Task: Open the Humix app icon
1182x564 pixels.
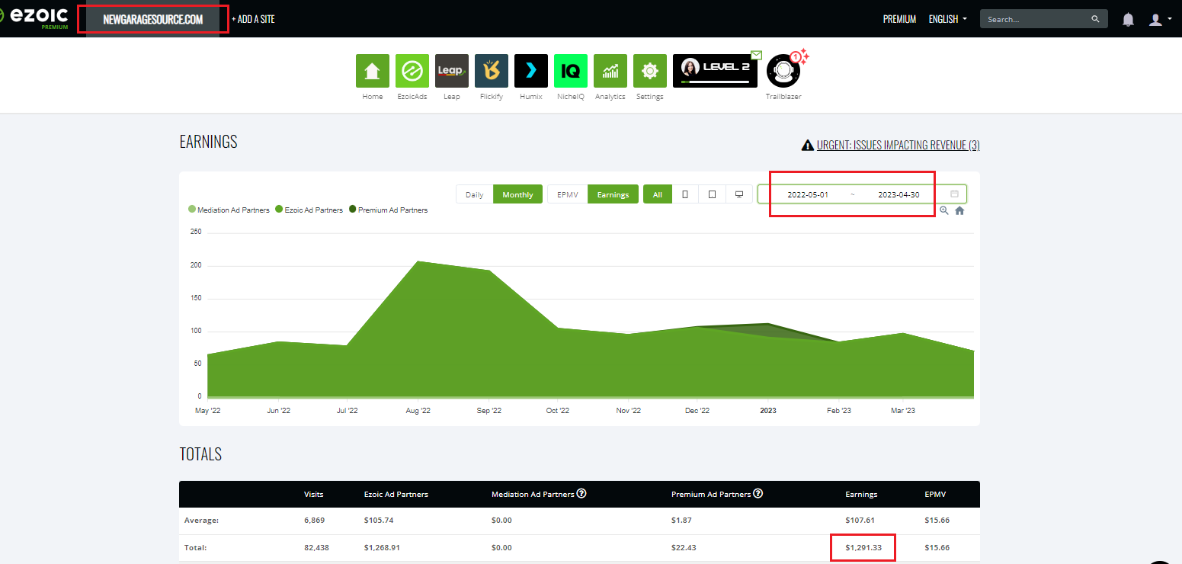Action: 531,71
